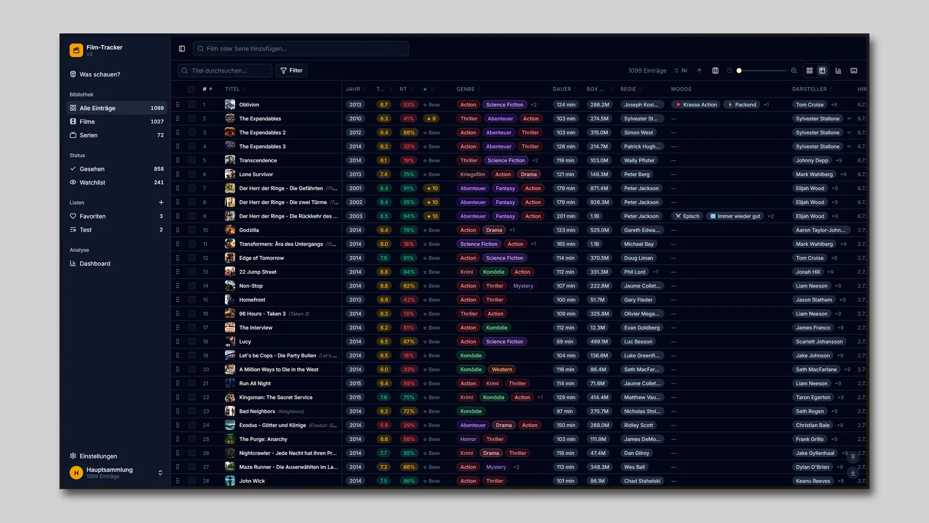
Task: Tick the Lucy row checkbox
Action: (192, 342)
